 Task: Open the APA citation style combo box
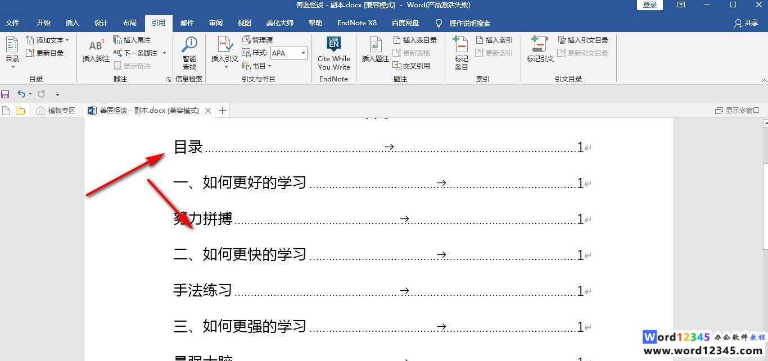289,53
